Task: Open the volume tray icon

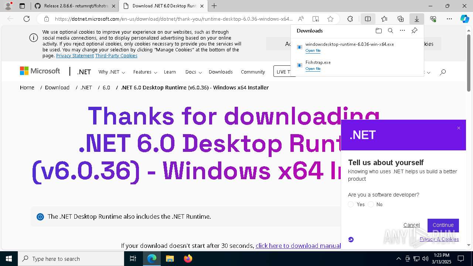Action: pos(425,259)
